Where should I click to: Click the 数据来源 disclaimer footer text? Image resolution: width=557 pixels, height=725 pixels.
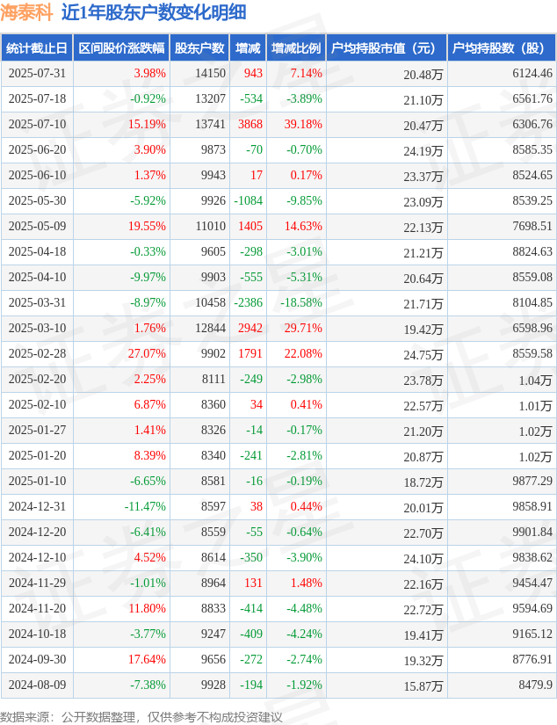point(141,717)
